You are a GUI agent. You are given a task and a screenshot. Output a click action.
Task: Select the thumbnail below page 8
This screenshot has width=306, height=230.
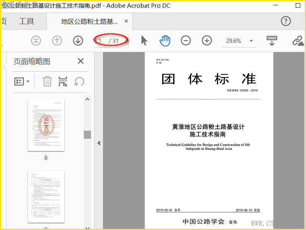click(46, 197)
